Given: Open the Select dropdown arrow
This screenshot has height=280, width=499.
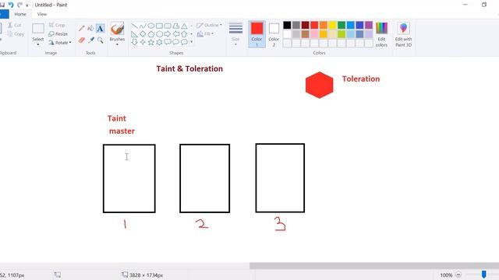Looking at the screenshot, I should pyautogui.click(x=38, y=44).
